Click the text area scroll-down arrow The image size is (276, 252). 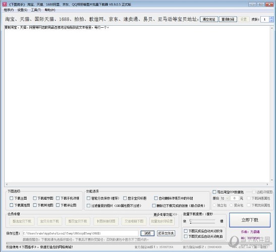272,180
